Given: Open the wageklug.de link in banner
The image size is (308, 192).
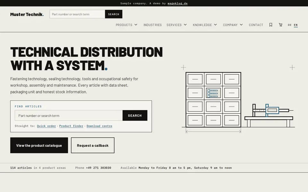Looking at the screenshot, I should click(177, 3).
